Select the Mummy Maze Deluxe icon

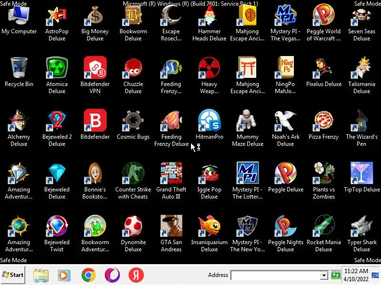pos(247,128)
